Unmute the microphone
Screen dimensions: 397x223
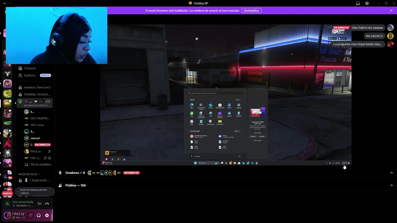coord(31,215)
